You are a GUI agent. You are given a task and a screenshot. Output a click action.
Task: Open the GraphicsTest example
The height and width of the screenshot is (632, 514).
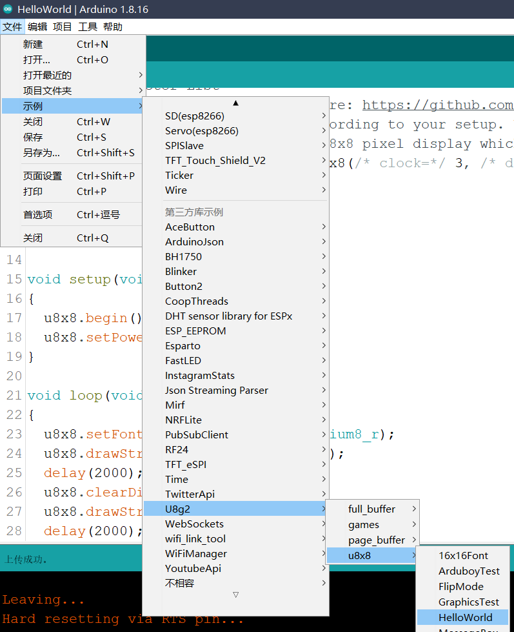pyautogui.click(x=463, y=602)
